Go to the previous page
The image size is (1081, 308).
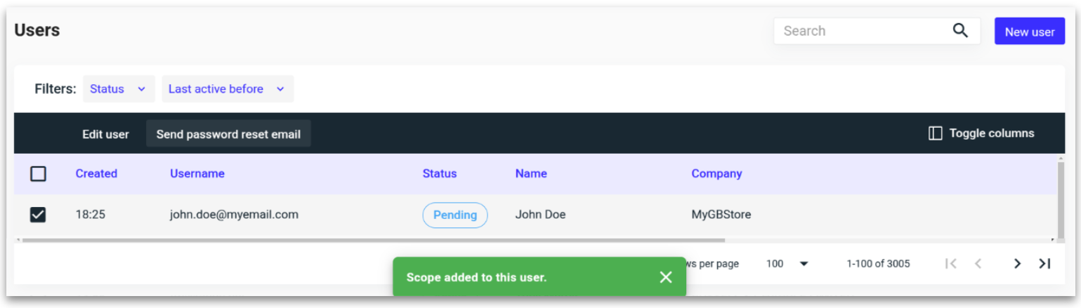pyautogui.click(x=978, y=264)
